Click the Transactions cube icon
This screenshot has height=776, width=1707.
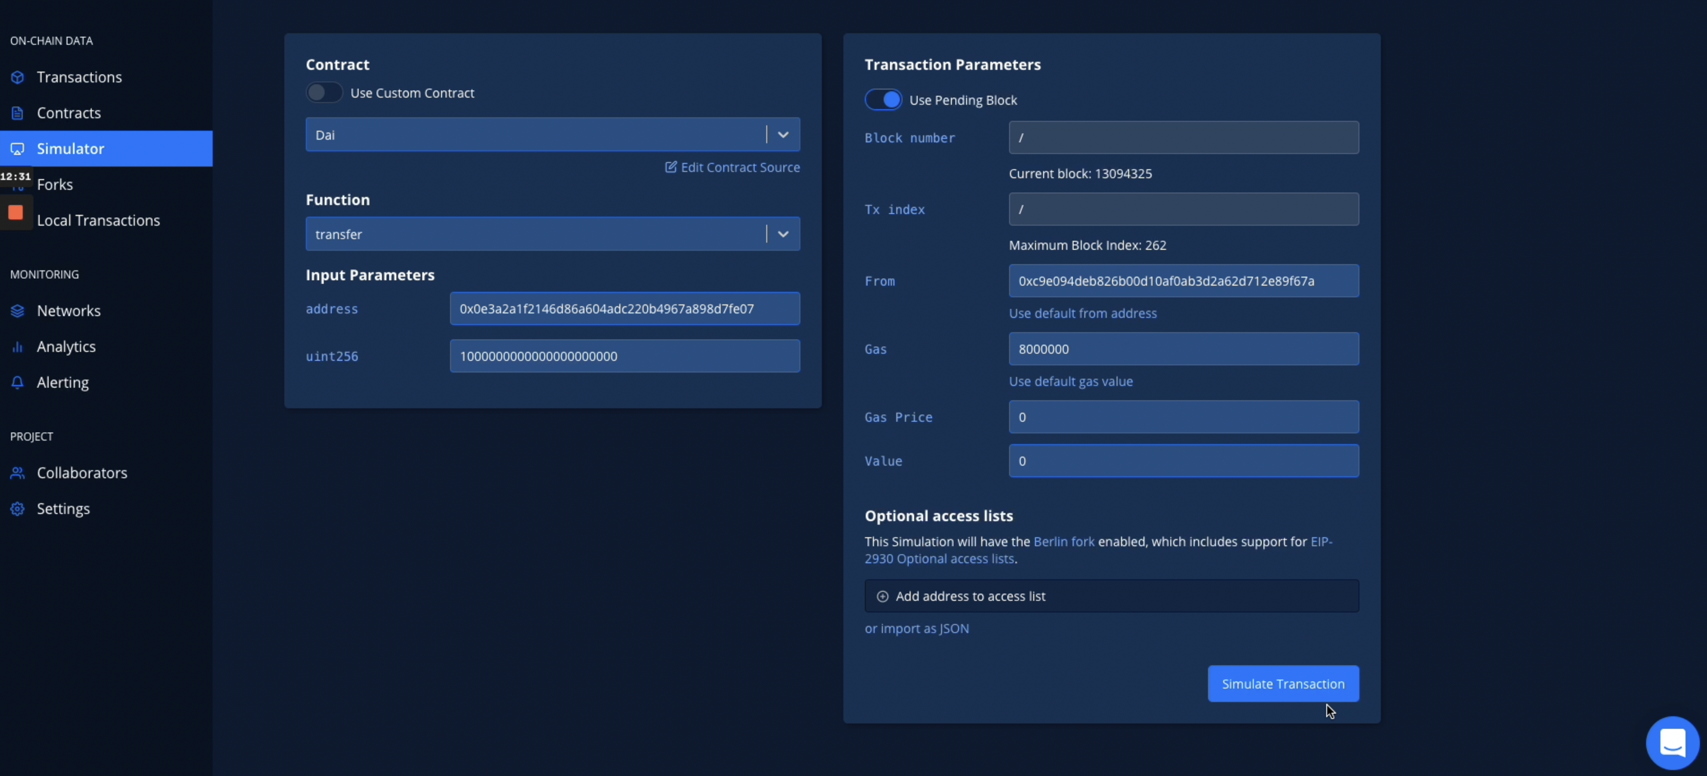(18, 78)
